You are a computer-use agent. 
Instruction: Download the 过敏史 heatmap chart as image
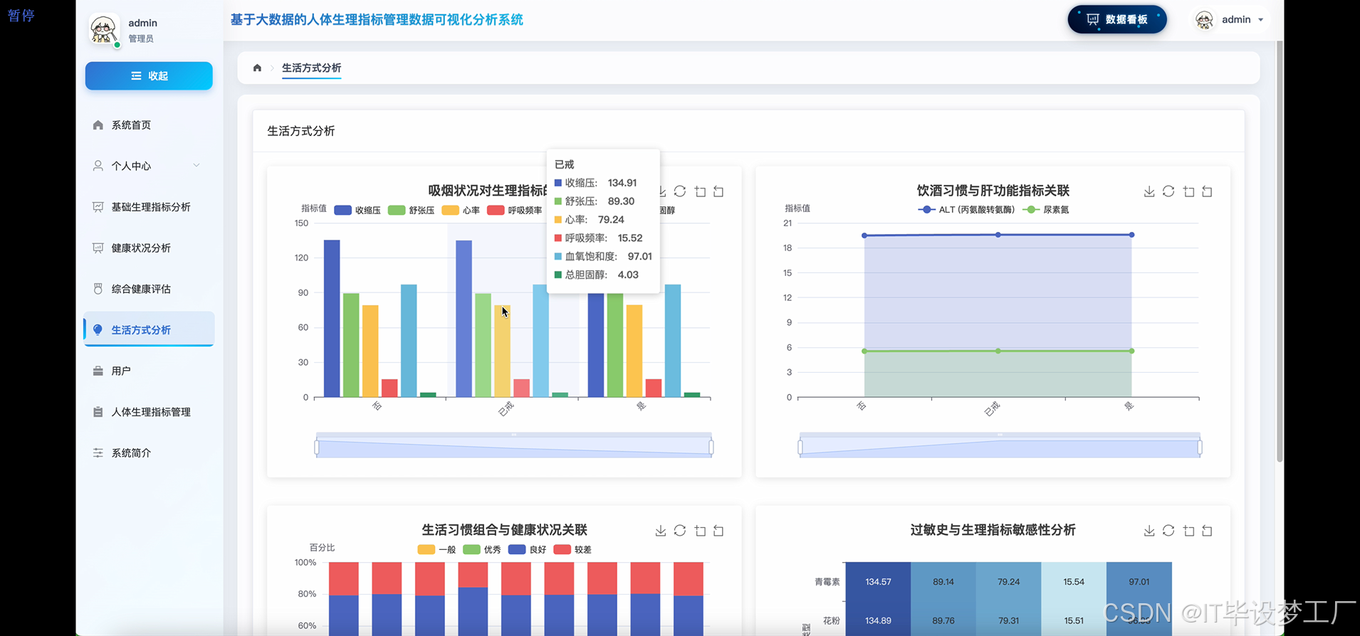[x=1149, y=531]
